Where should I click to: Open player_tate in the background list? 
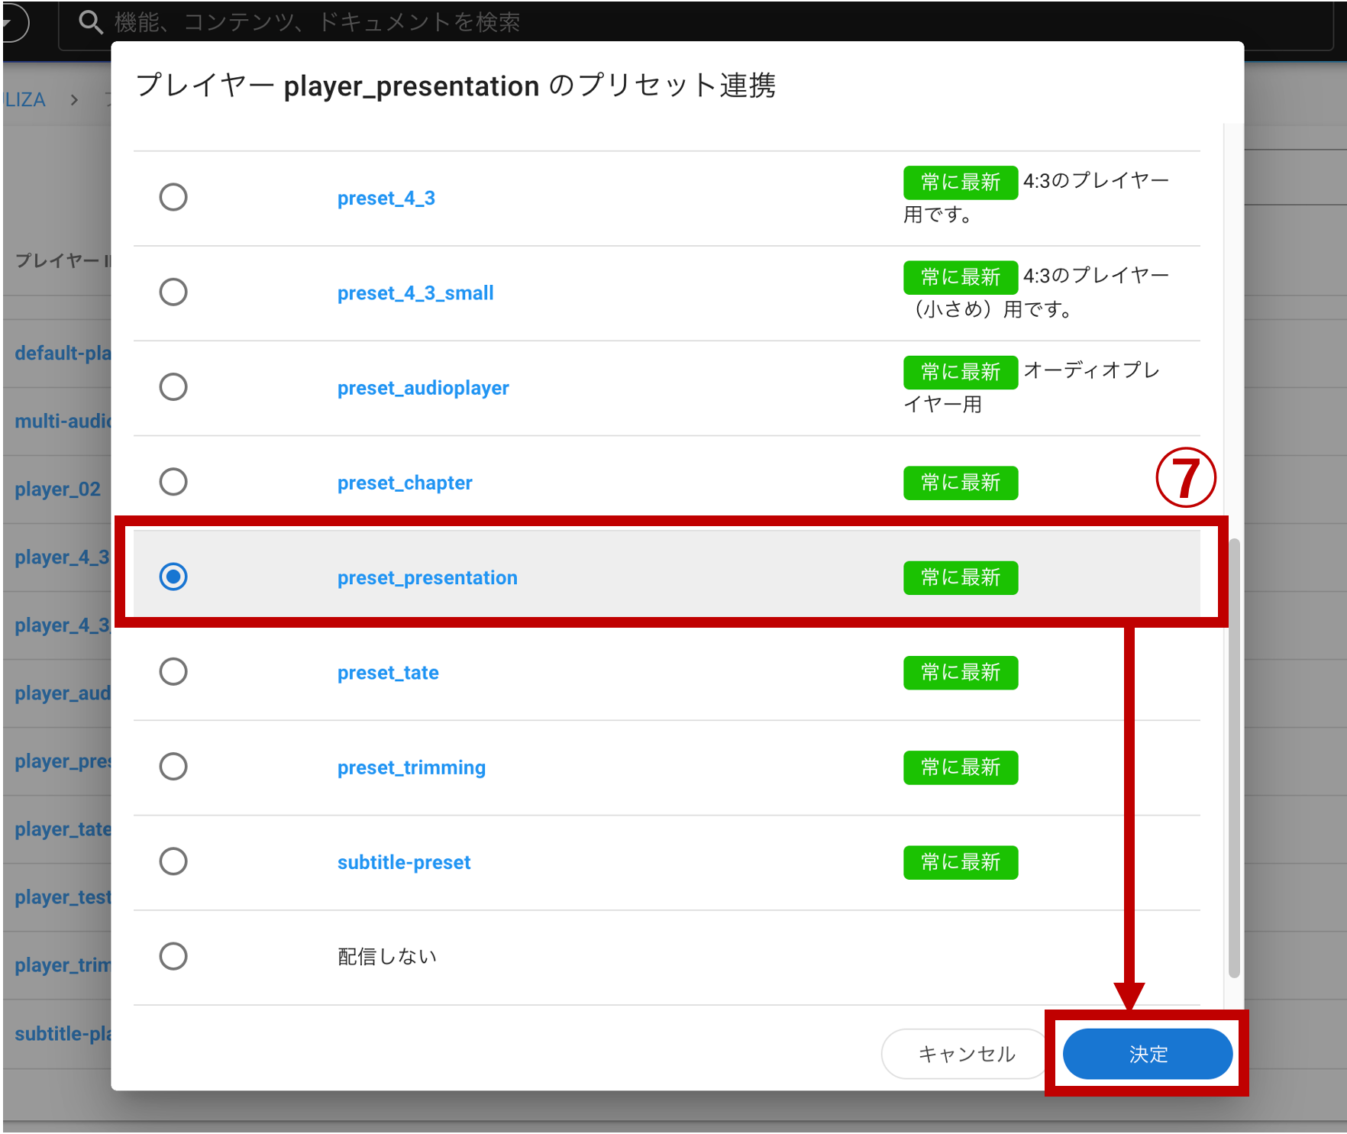[63, 829]
